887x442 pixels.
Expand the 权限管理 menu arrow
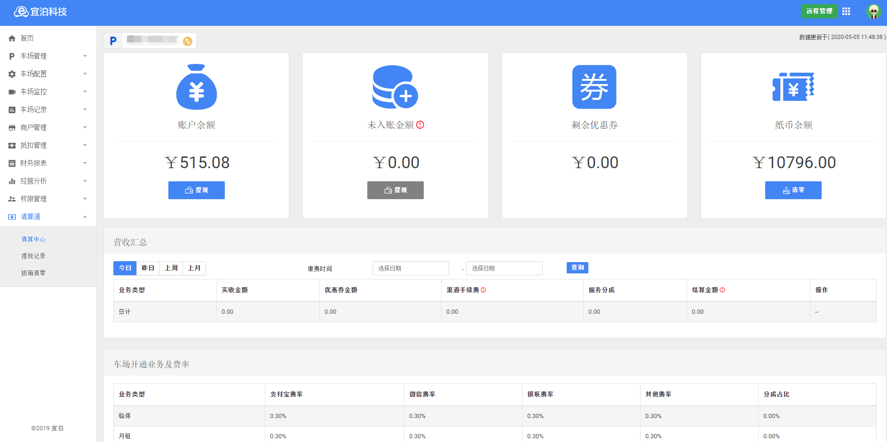point(85,199)
